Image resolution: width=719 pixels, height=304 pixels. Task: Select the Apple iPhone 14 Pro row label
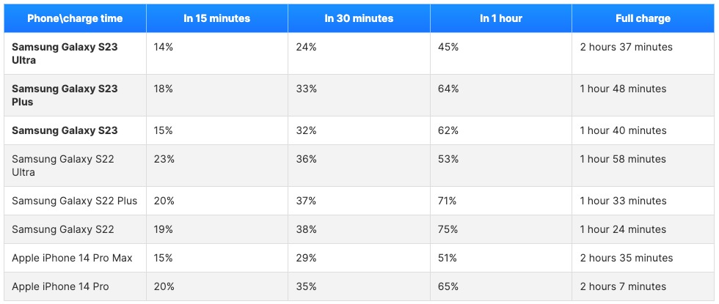click(60, 286)
